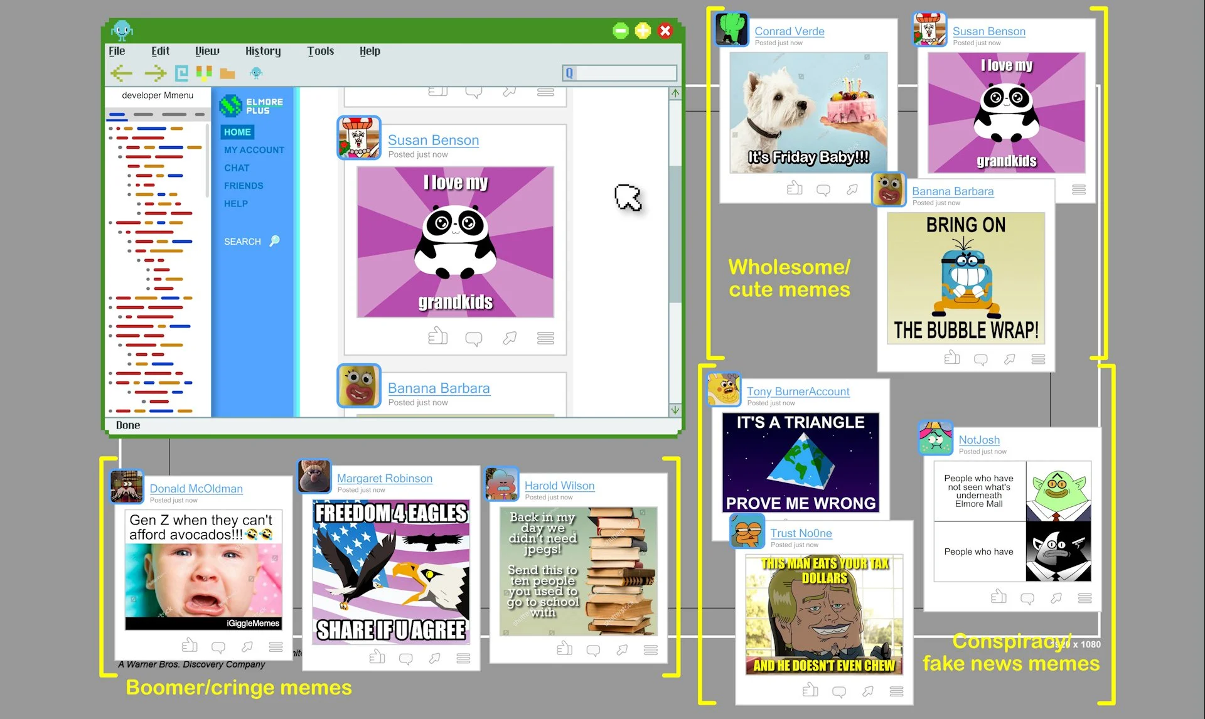
Task: Go back with the yellow left arrow
Action: coord(121,73)
